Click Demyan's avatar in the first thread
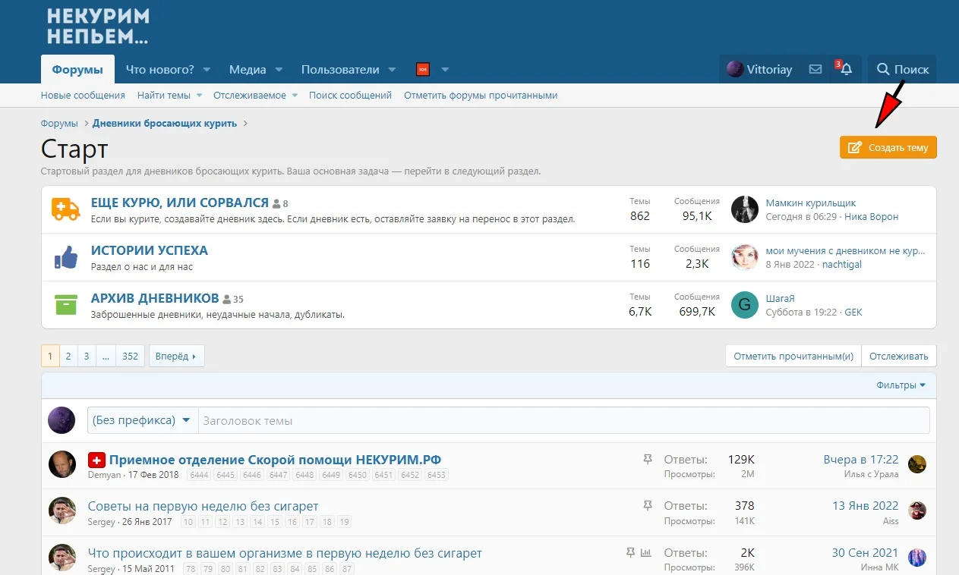Screen dimensions: 959x575 tap(62, 464)
